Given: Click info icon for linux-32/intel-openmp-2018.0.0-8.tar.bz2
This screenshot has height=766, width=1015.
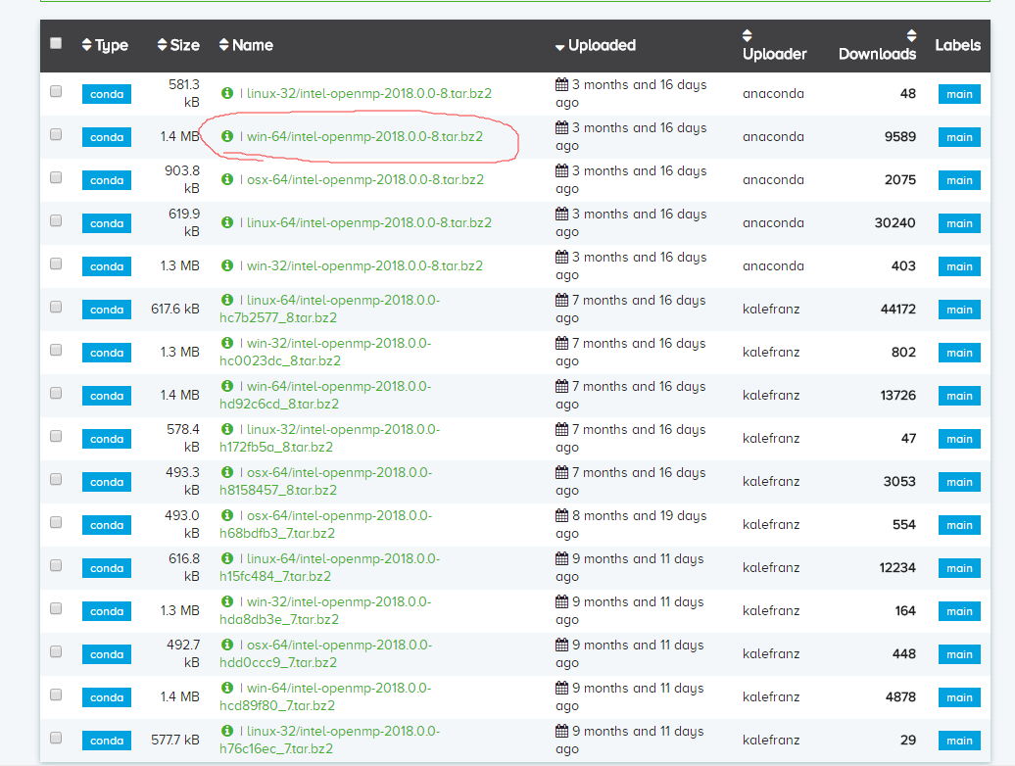Looking at the screenshot, I should click(227, 93).
